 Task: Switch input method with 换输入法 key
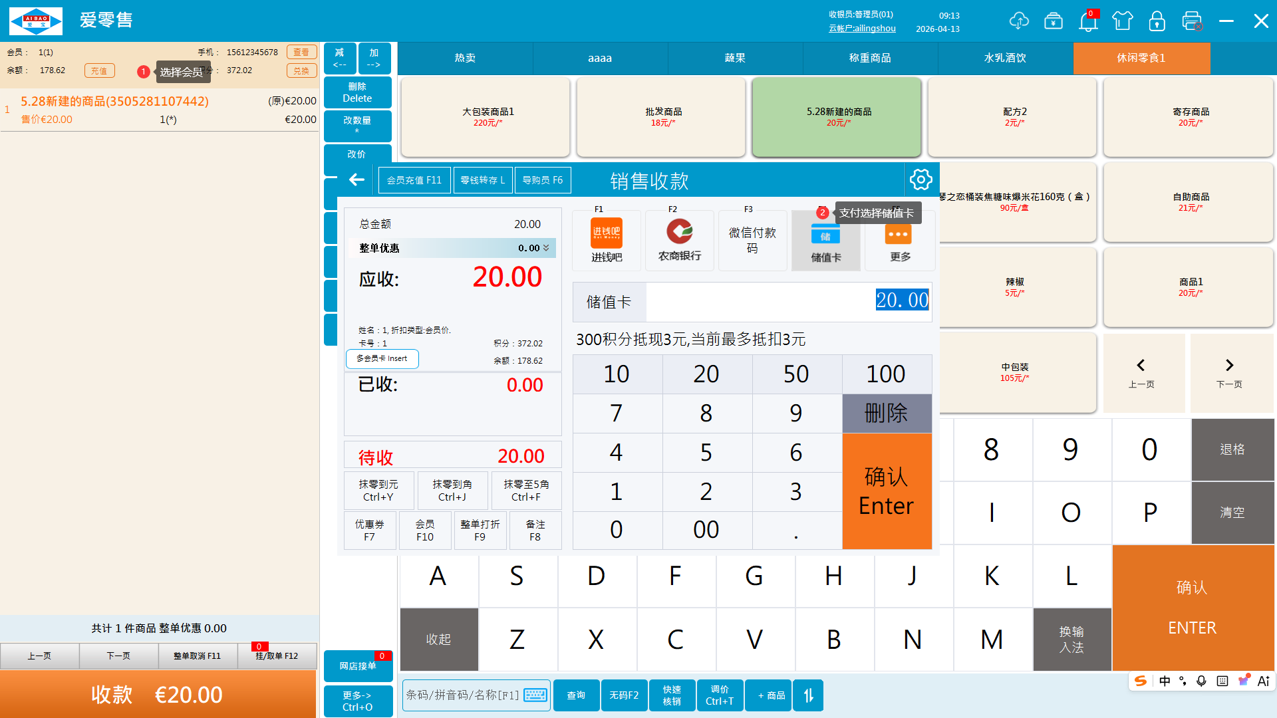(x=1071, y=640)
